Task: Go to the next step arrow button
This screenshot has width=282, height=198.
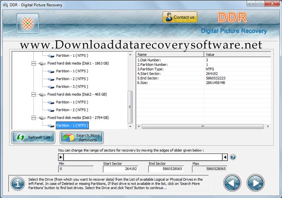Action: 256,183
